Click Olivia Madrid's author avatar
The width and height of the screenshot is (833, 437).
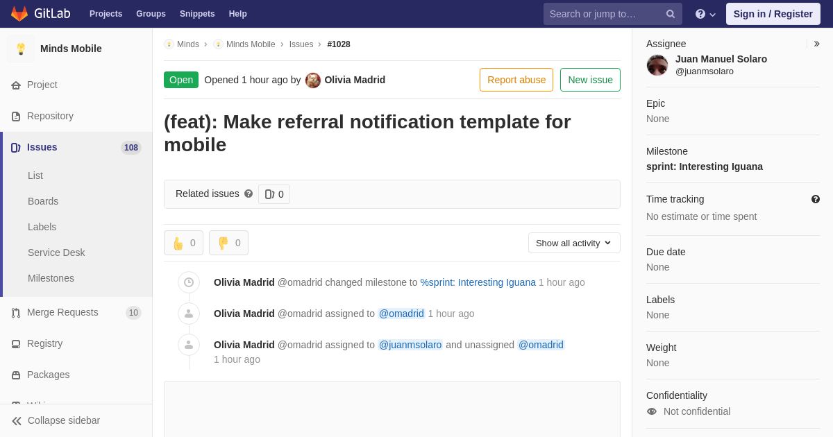[313, 80]
